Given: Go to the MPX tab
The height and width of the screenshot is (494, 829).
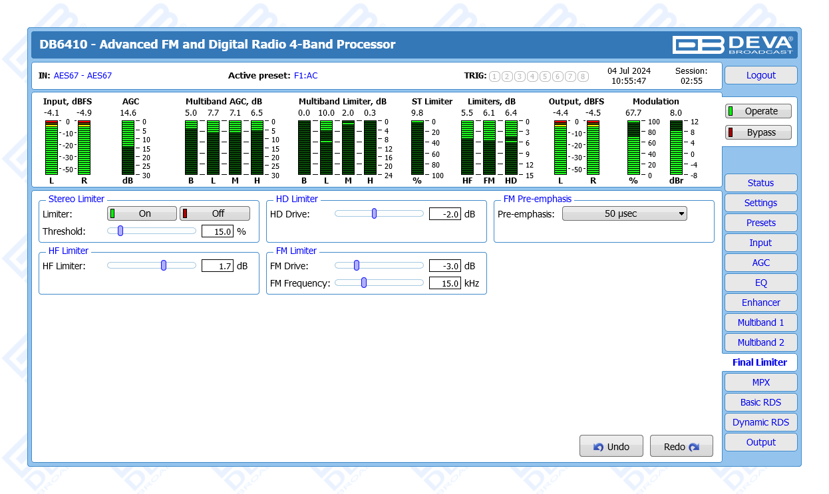Looking at the screenshot, I should coord(760,382).
